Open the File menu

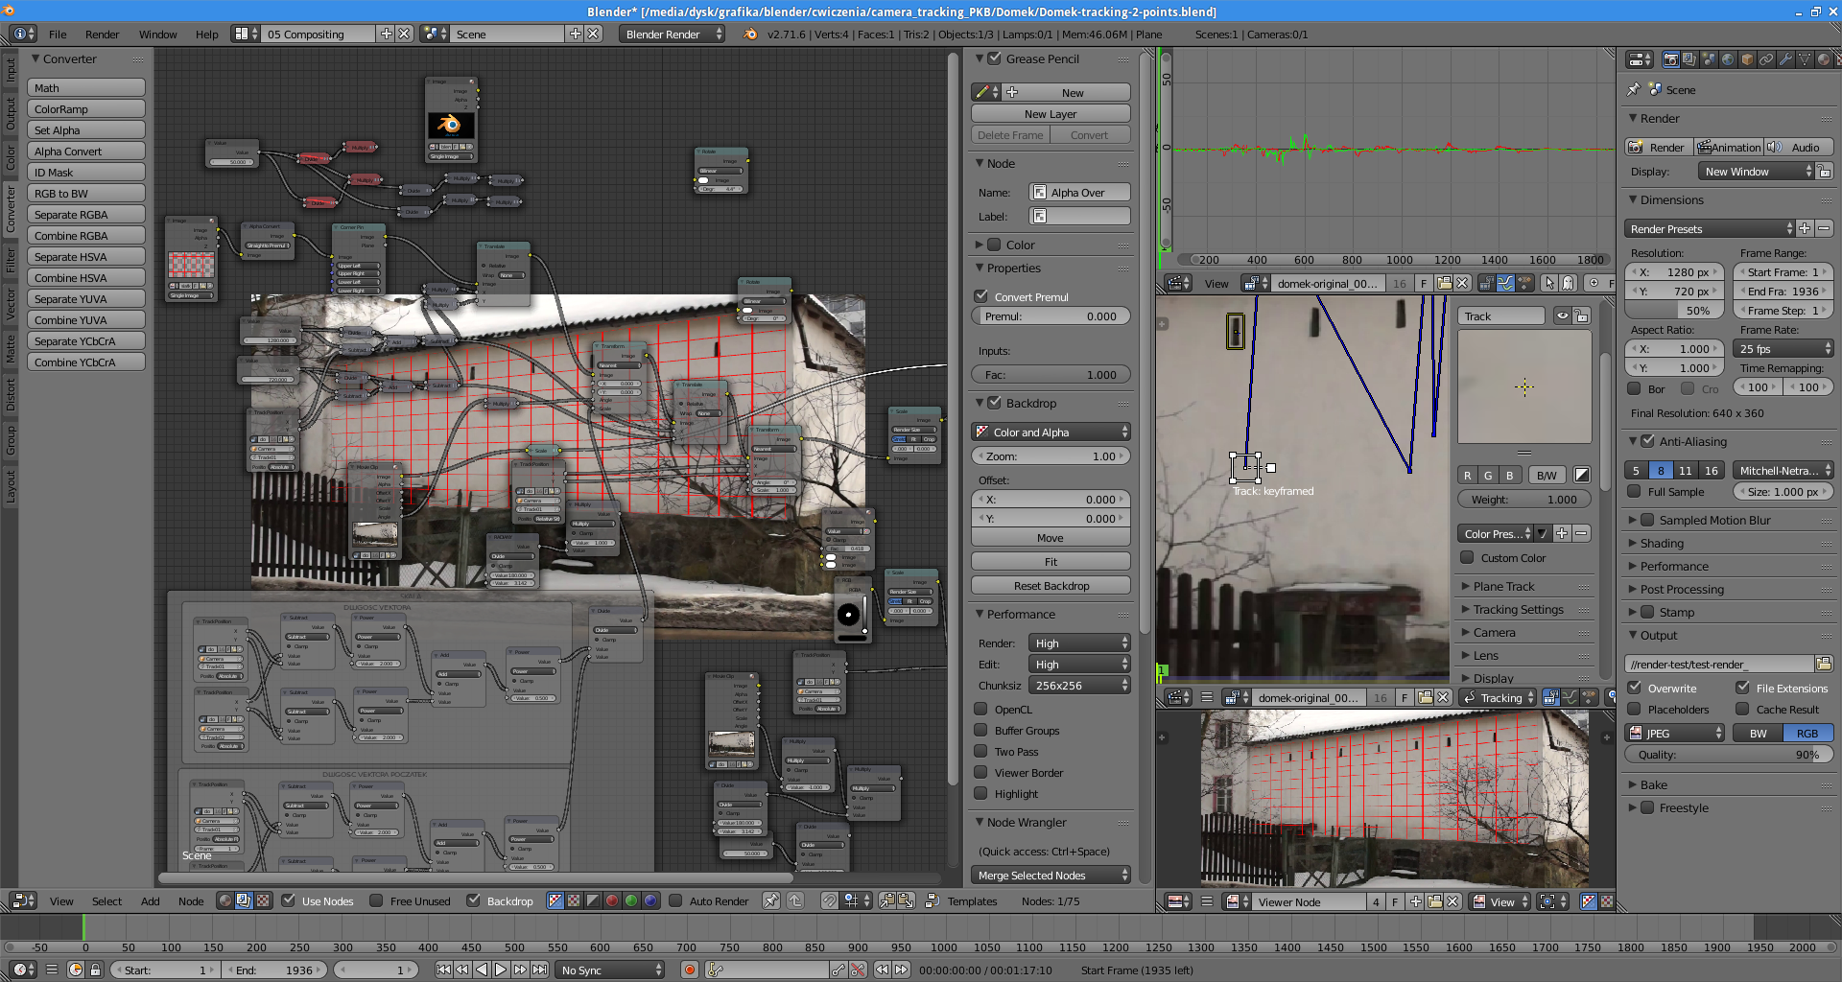coord(58,34)
